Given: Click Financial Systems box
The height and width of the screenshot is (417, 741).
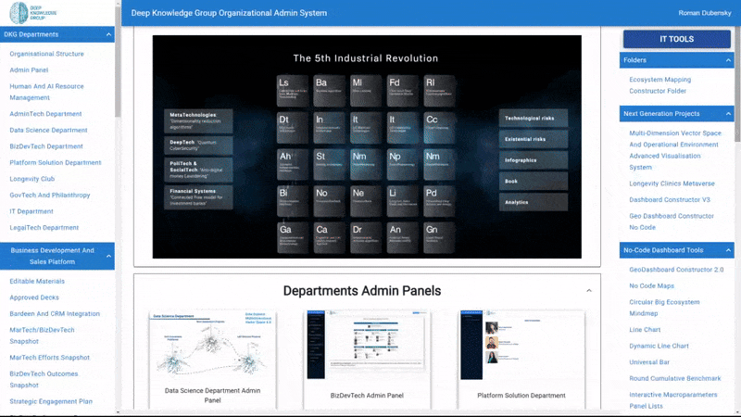Looking at the screenshot, I should 198,197.
